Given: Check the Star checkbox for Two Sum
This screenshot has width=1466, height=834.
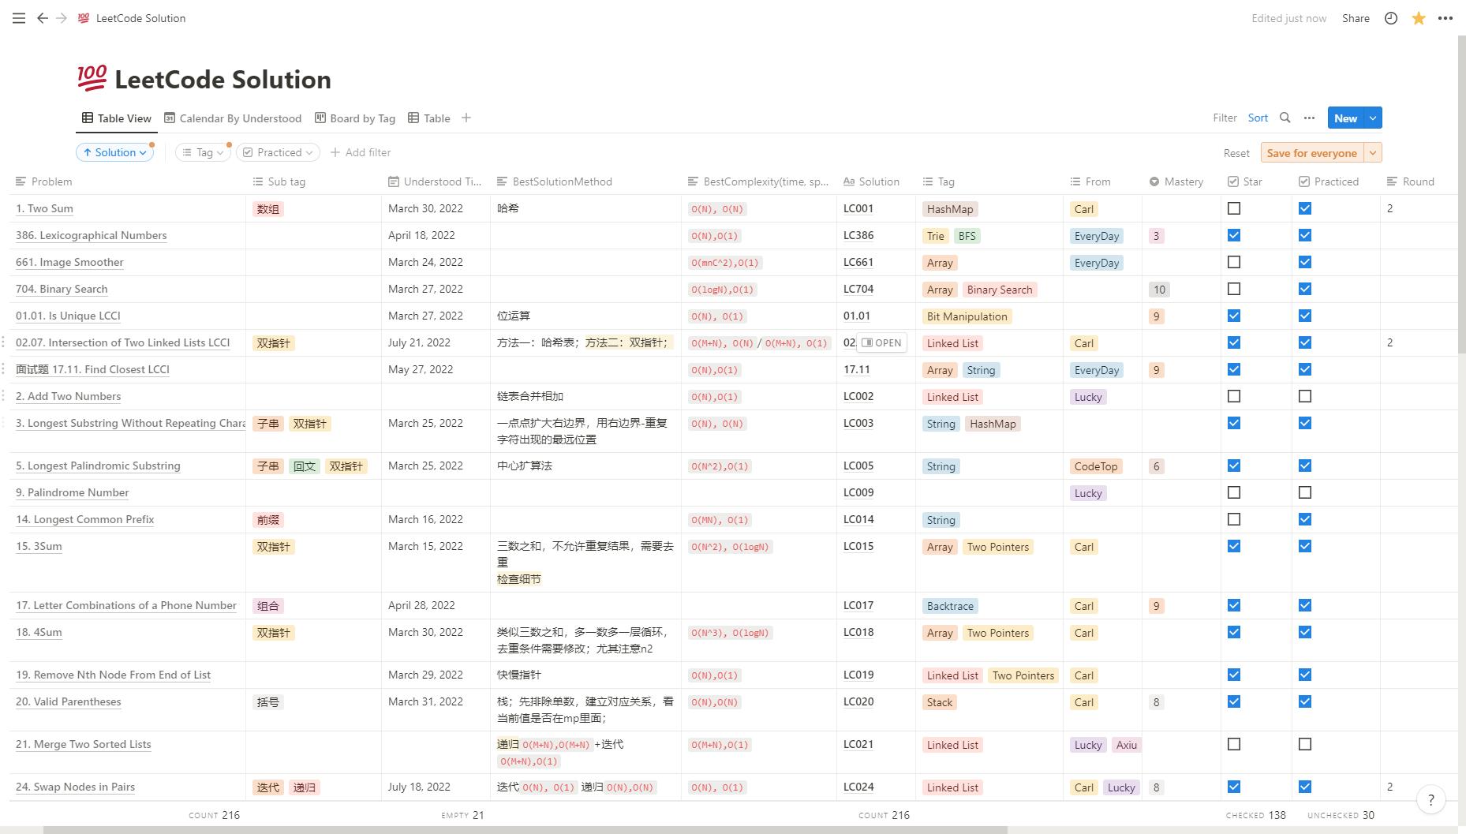Looking at the screenshot, I should [x=1234, y=208].
